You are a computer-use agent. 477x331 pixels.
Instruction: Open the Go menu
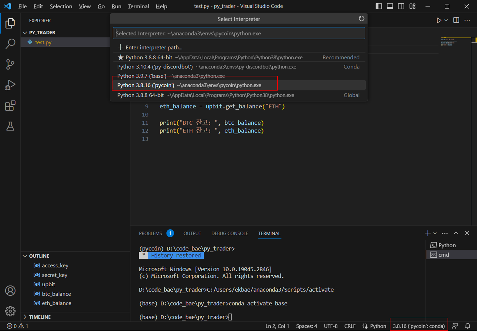click(101, 6)
